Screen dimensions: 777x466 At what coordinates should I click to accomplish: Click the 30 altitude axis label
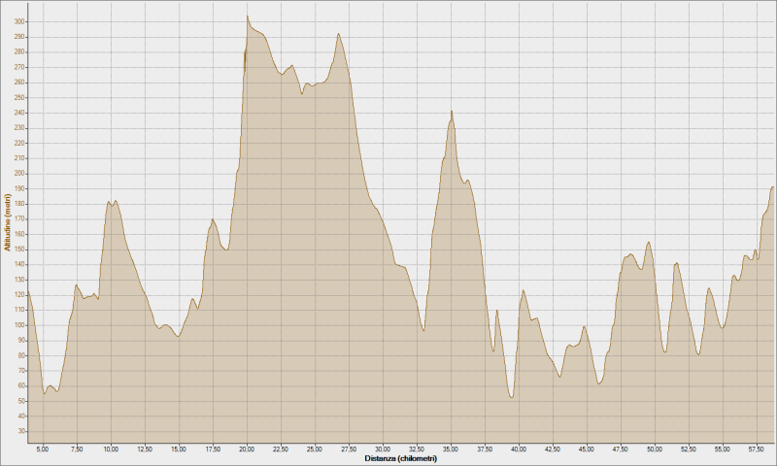tap(21, 431)
